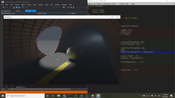Click the getchar(); code line
175x98 pixels.
coord(21,87)
